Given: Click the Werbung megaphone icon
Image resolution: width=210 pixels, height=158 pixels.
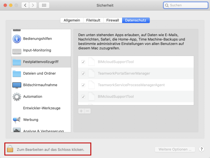Looking at the screenshot, I should coord(17,120).
